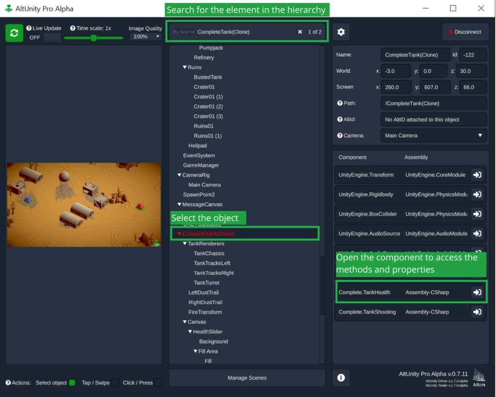Click the Name field CompleteTank(Clone)
The width and height of the screenshot is (496, 397).
[x=415, y=55]
